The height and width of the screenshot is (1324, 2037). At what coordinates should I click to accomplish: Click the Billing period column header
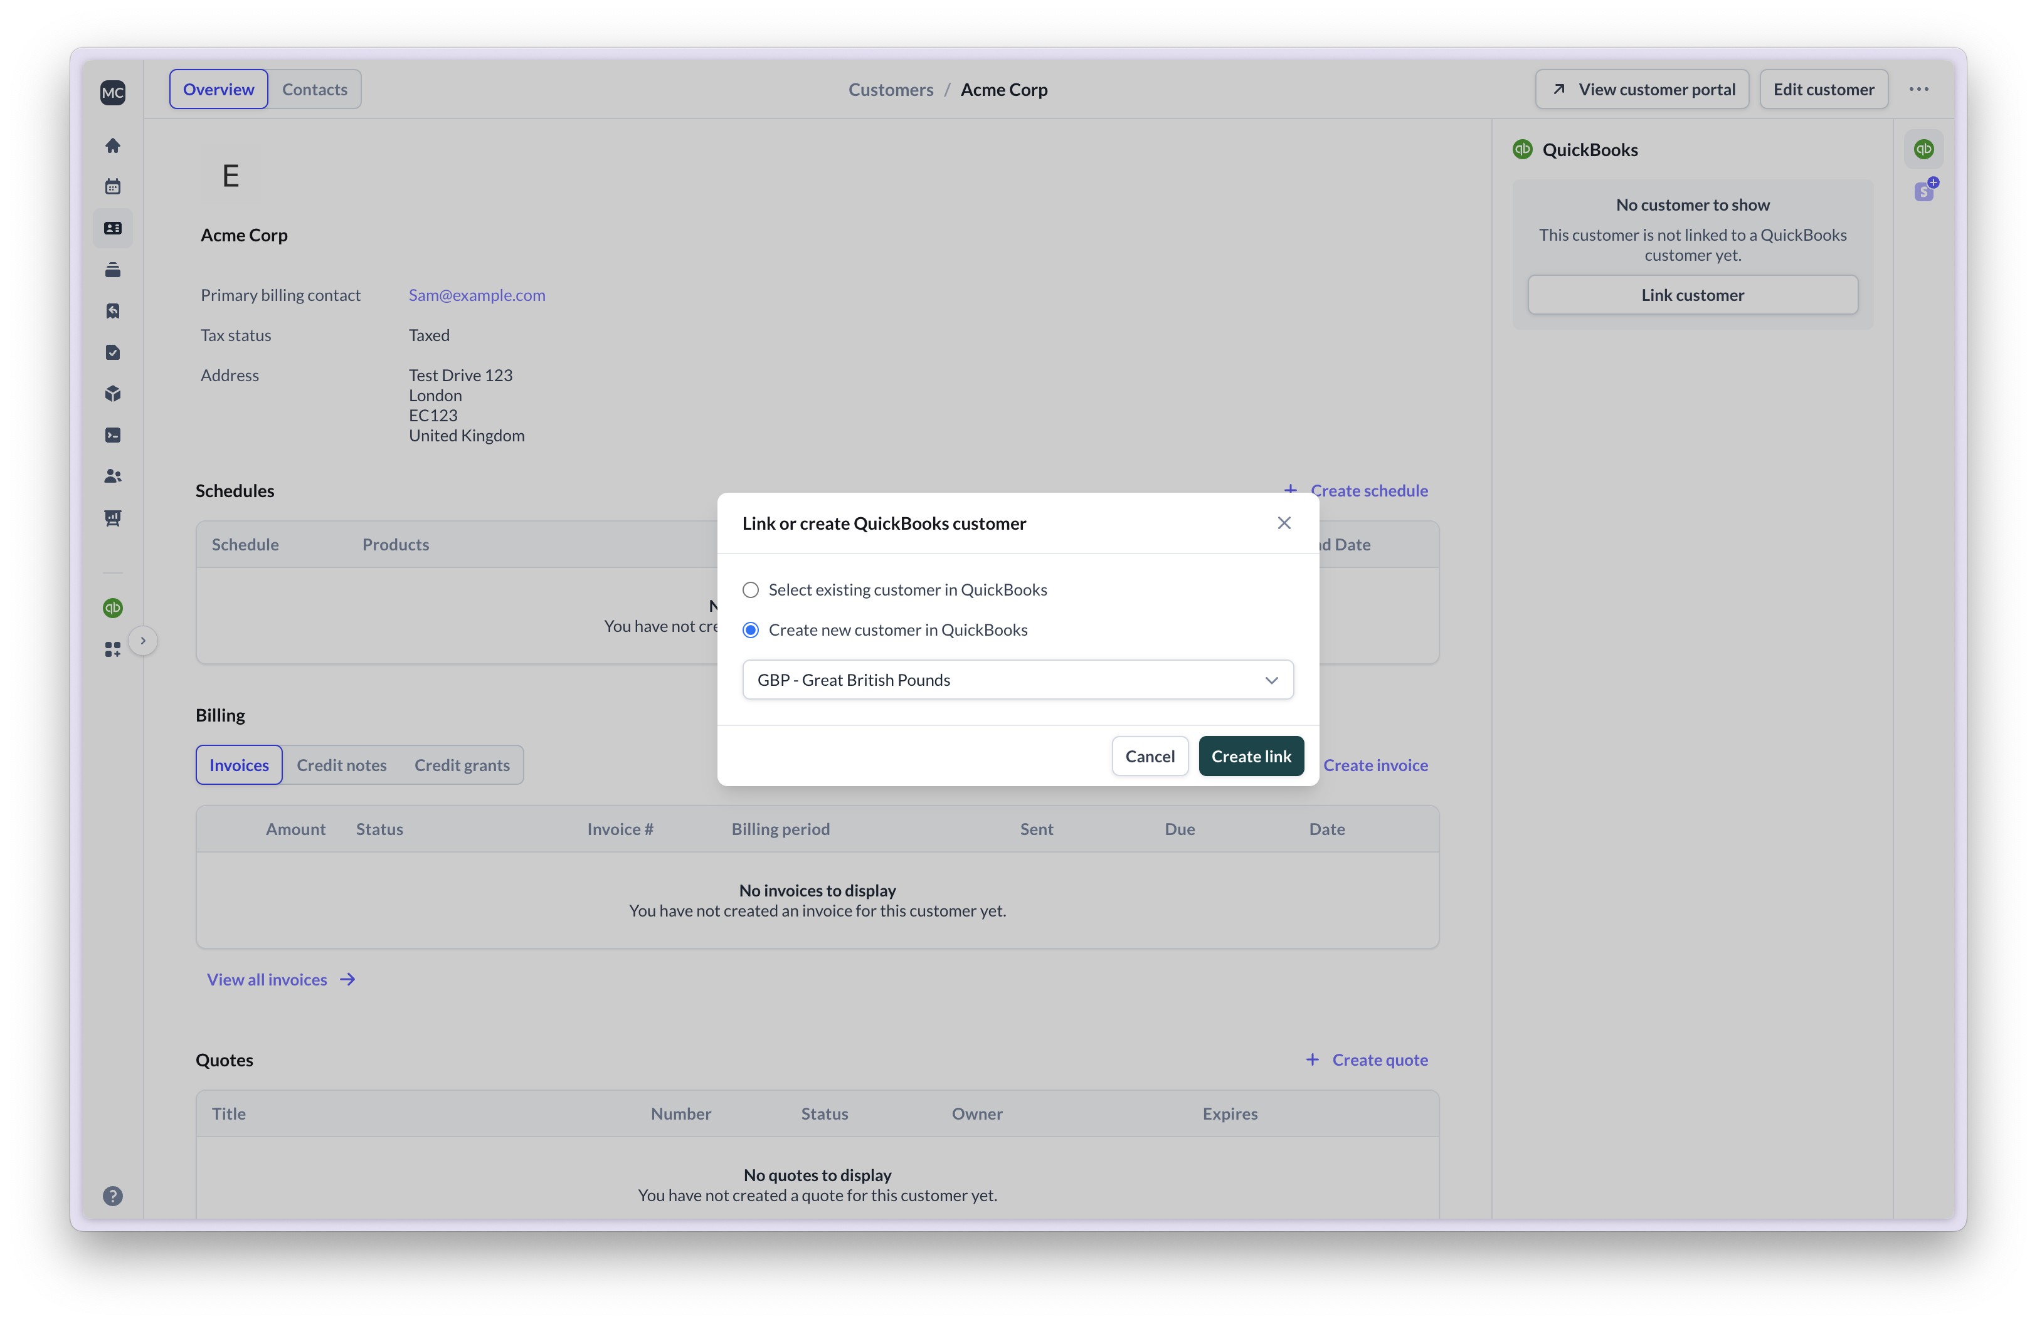[x=780, y=829]
